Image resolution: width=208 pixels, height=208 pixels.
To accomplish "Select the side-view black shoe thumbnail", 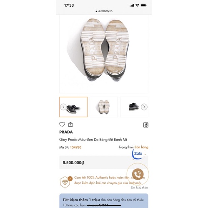I will [x=134, y=107].
